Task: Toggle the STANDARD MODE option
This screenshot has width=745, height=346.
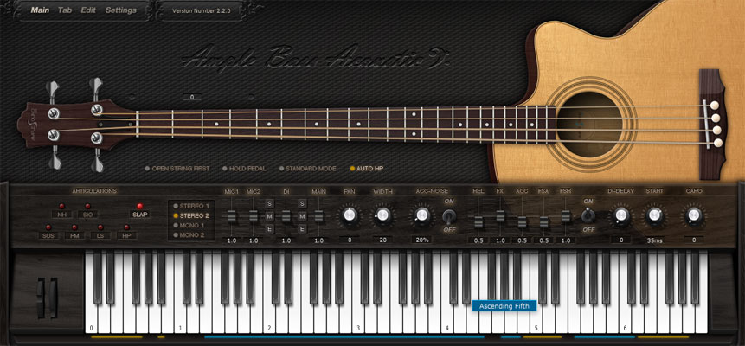Action: tap(308, 169)
